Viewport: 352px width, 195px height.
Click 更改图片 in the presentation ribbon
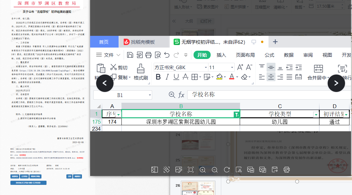[208, 7]
